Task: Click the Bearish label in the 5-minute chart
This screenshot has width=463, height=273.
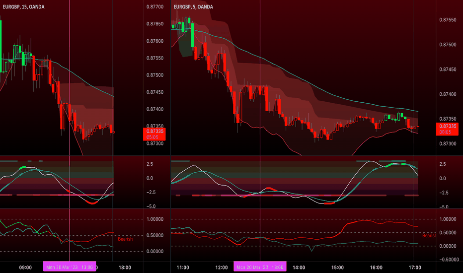Action: pos(429,235)
